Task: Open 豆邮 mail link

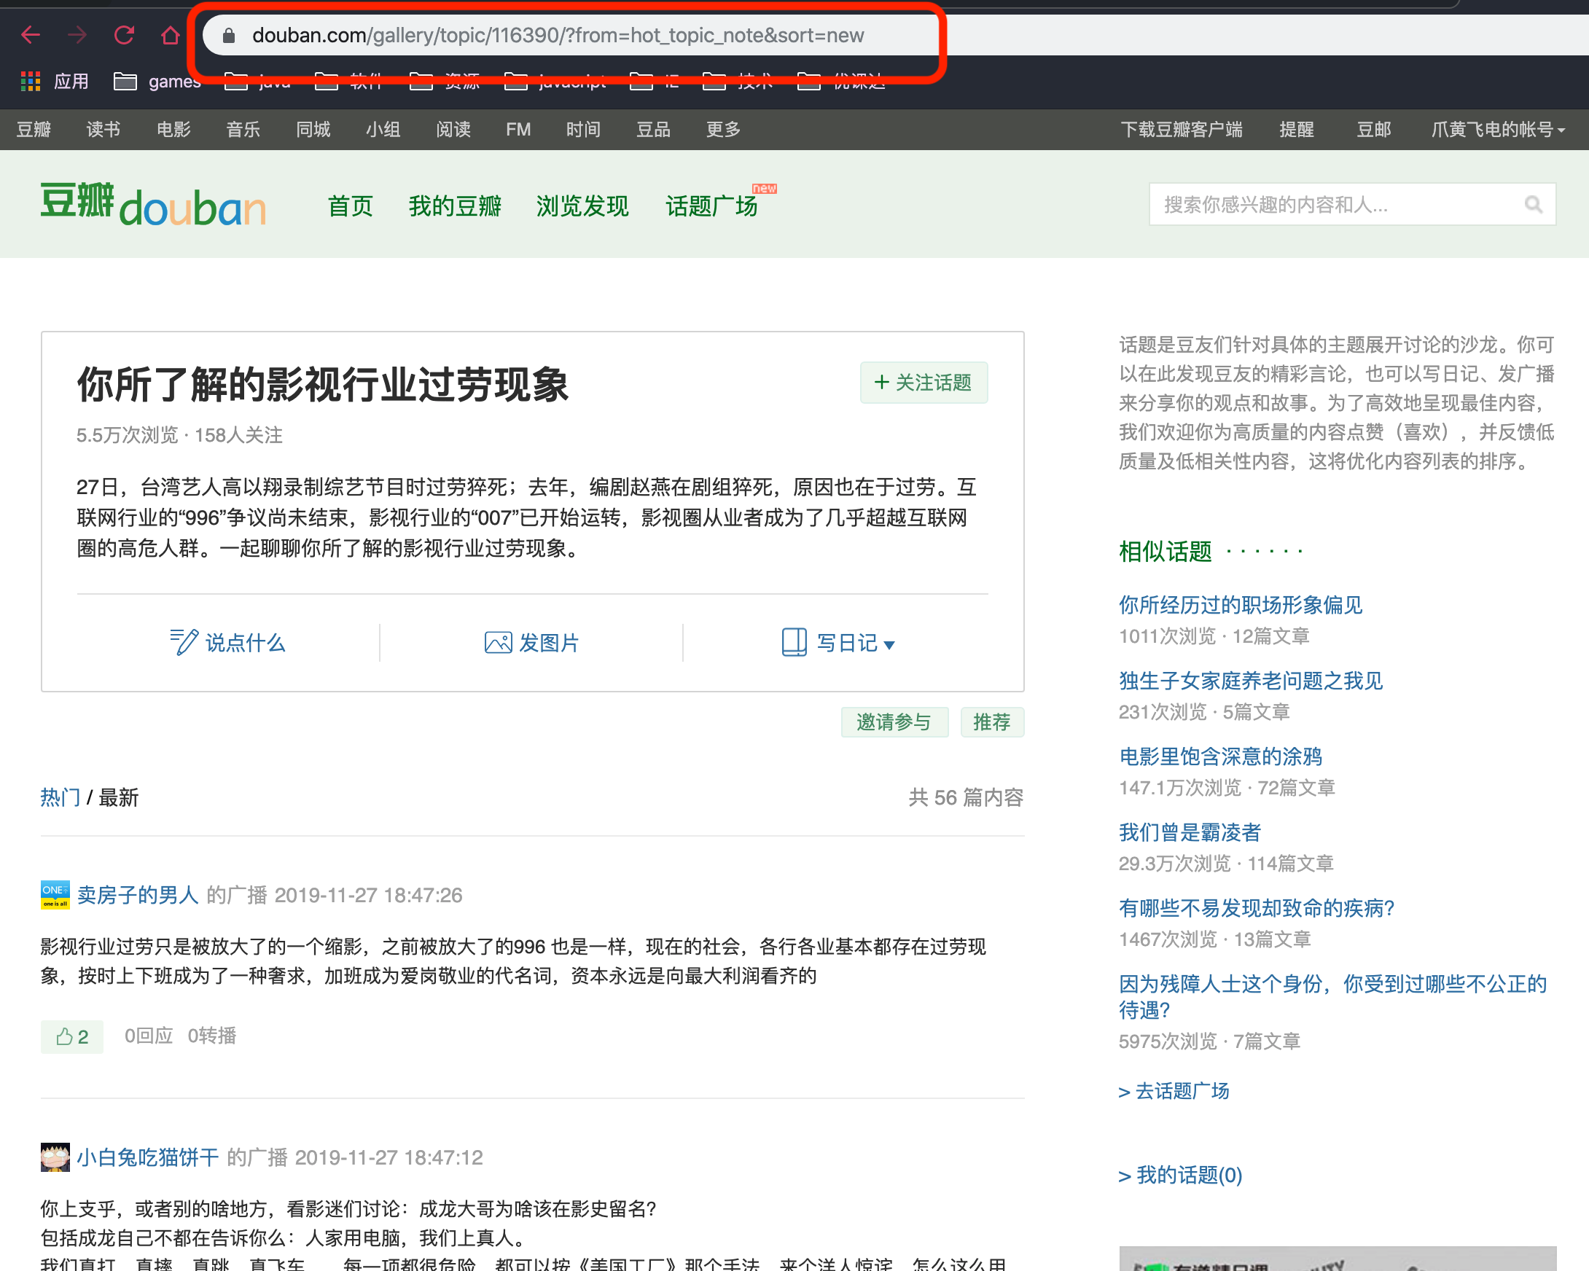Action: pyautogui.click(x=1374, y=130)
